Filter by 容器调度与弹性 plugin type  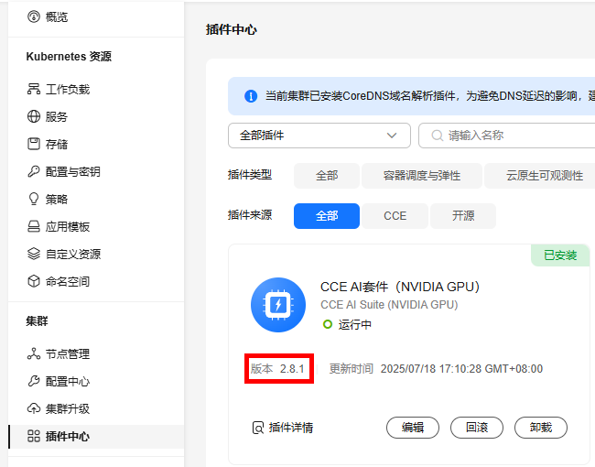click(x=422, y=176)
